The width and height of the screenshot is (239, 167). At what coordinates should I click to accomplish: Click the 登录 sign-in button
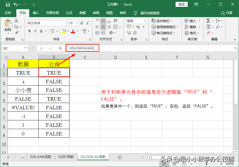[x=182, y=4]
